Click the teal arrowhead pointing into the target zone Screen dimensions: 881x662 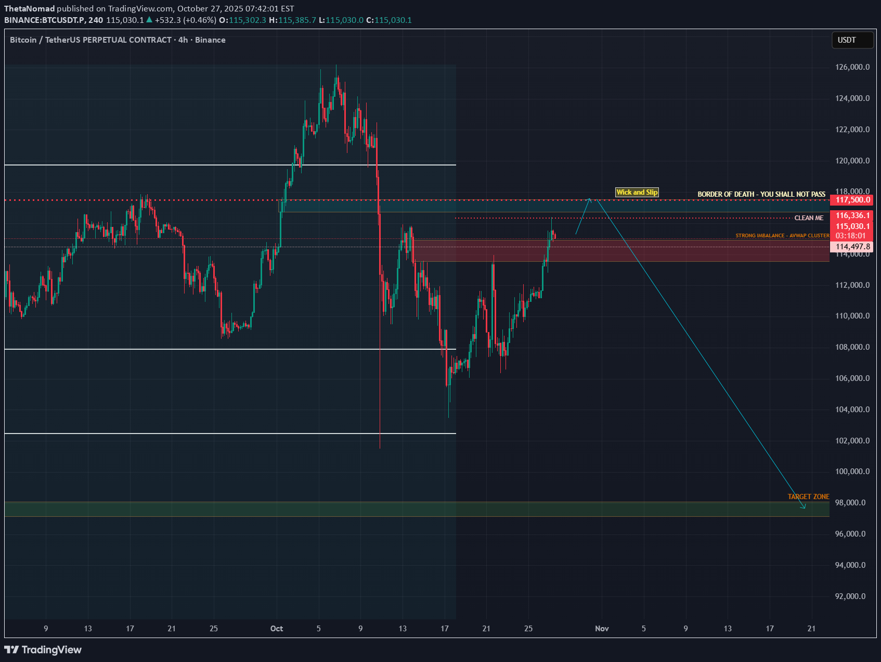(x=804, y=506)
